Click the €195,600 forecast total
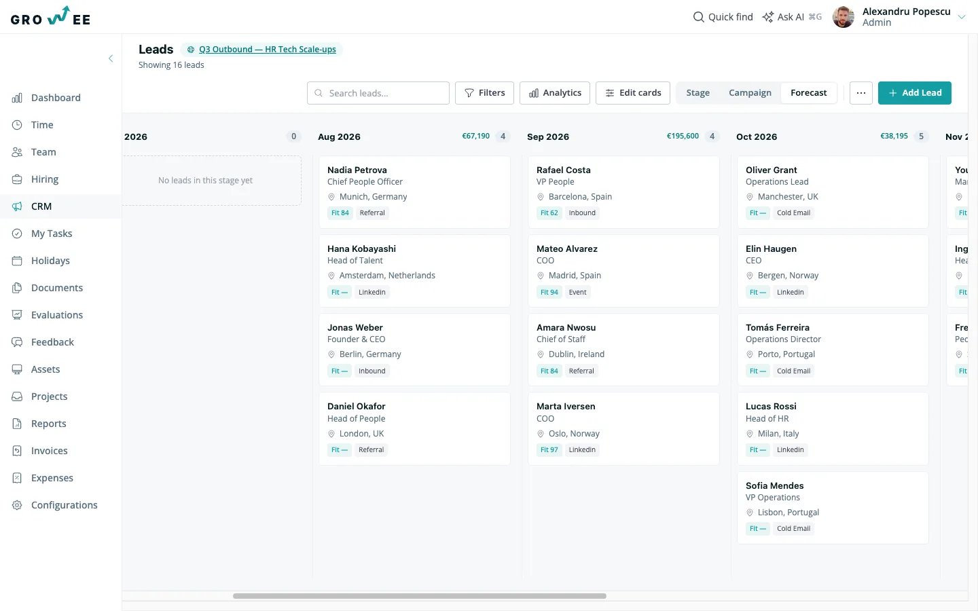978x611 pixels. (683, 136)
